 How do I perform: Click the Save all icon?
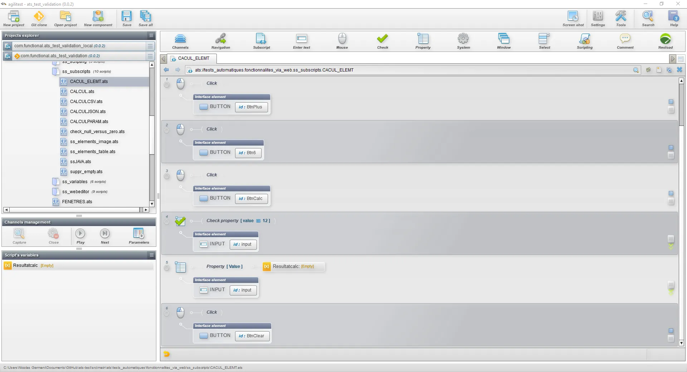tap(146, 19)
